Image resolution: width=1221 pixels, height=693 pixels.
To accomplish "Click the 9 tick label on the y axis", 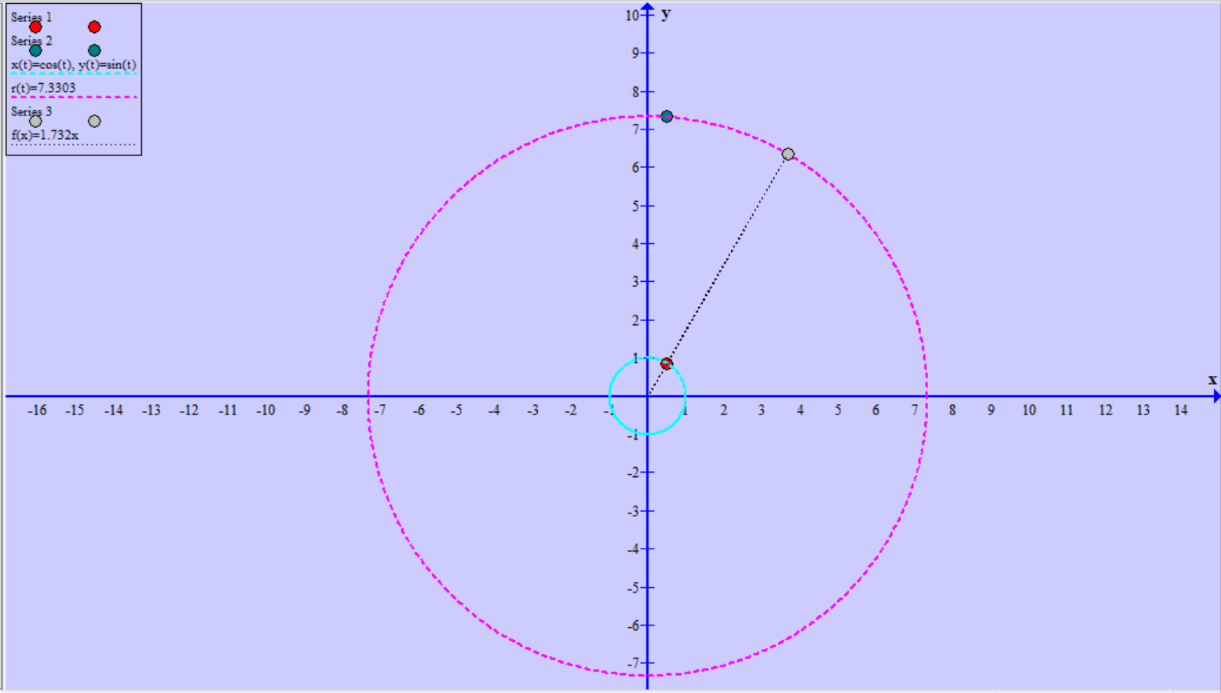I will (637, 53).
